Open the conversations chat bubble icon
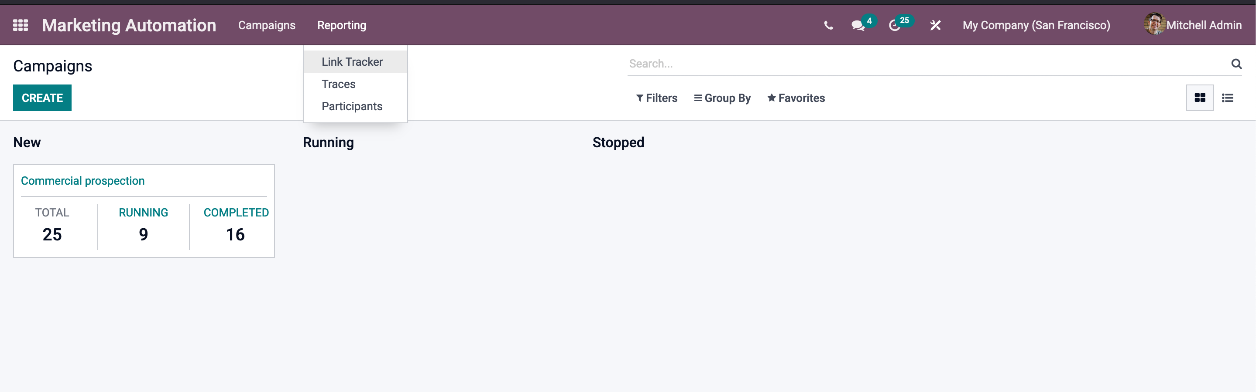The width and height of the screenshot is (1256, 392). point(858,25)
